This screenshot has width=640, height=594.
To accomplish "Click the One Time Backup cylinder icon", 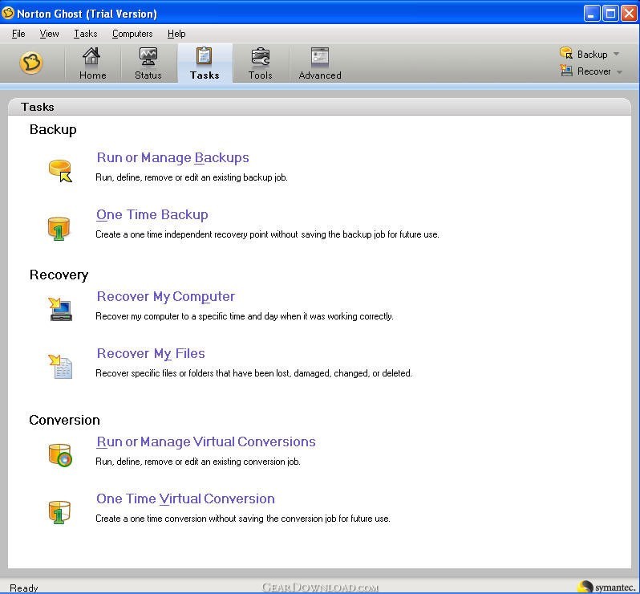I will (59, 228).
